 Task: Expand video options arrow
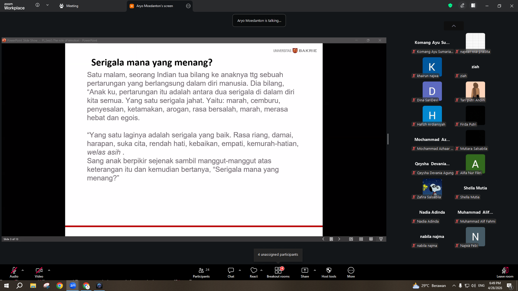point(49,270)
